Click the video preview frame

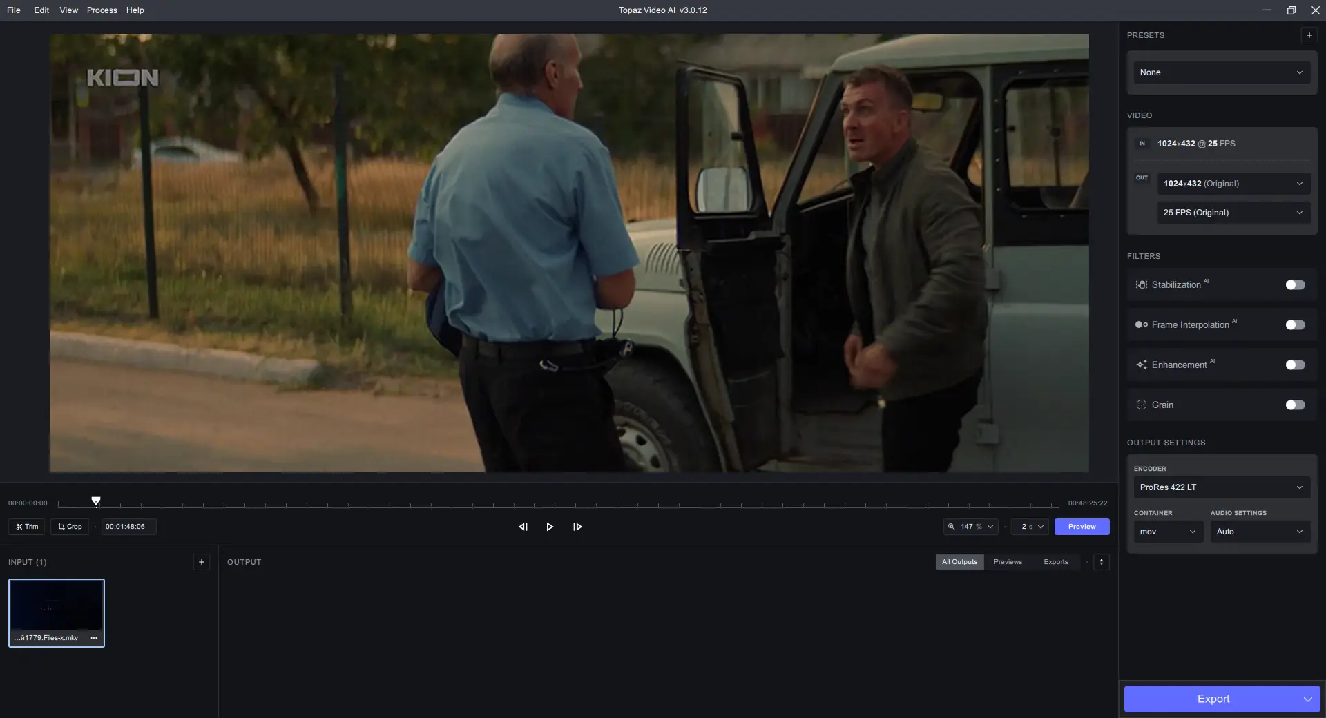coord(569,253)
